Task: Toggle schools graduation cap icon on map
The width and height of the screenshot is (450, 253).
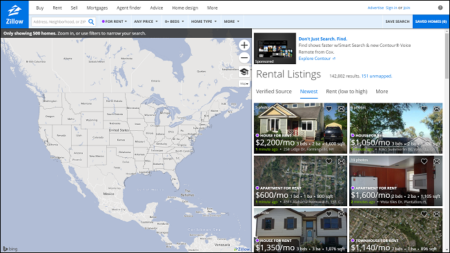Action: pos(244,72)
